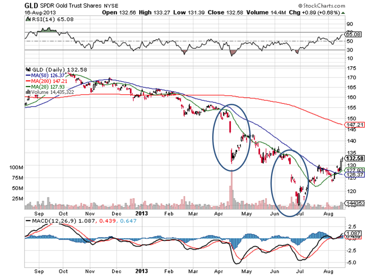The image size is (365, 276).
Task: Click the GLD (Daily) 132.58 legend label
Action: tap(60, 70)
